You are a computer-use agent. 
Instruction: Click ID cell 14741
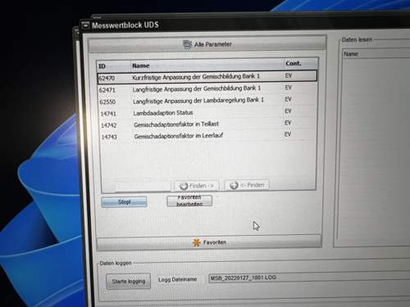(108, 114)
